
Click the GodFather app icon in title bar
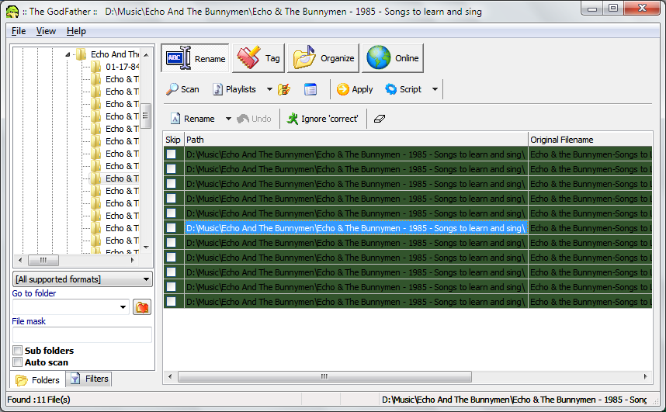[x=12, y=12]
